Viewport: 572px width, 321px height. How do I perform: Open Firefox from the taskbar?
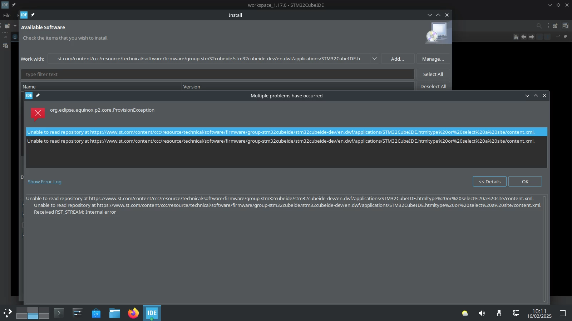[x=133, y=313]
